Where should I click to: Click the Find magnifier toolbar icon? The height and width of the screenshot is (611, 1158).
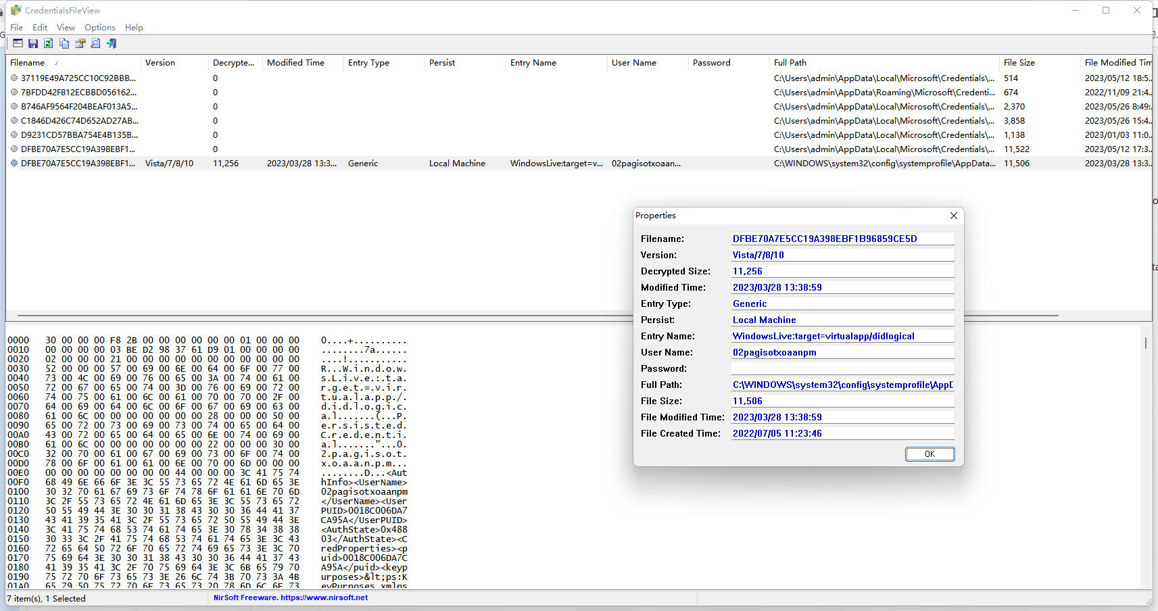96,43
